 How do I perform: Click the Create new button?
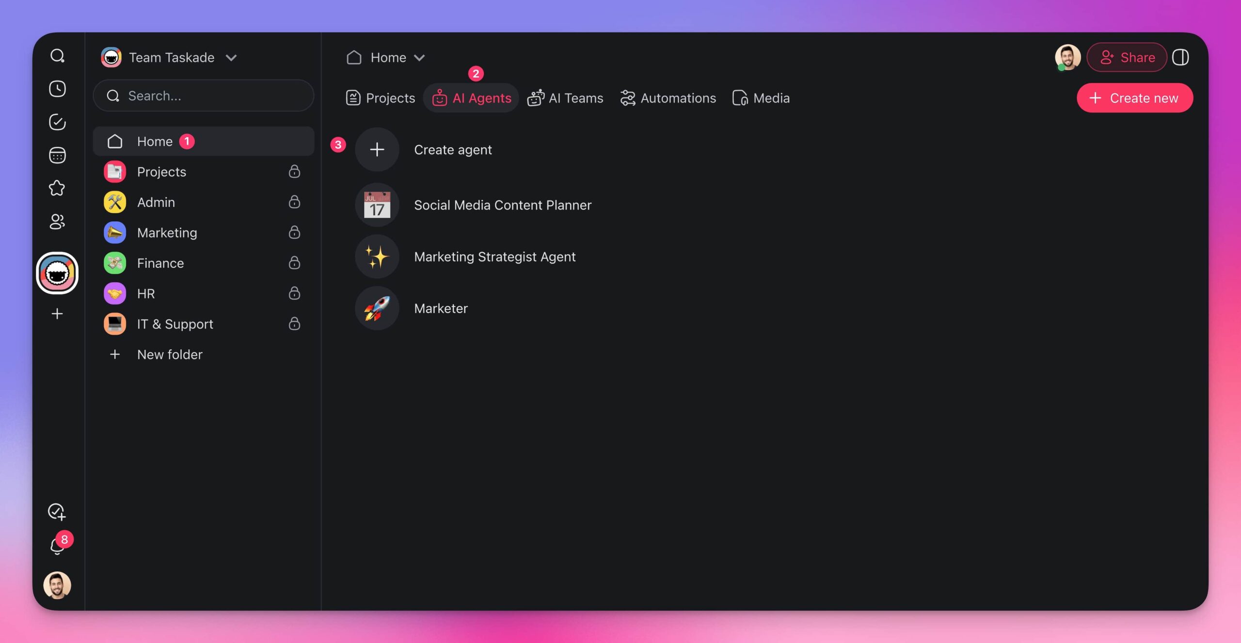click(1135, 97)
